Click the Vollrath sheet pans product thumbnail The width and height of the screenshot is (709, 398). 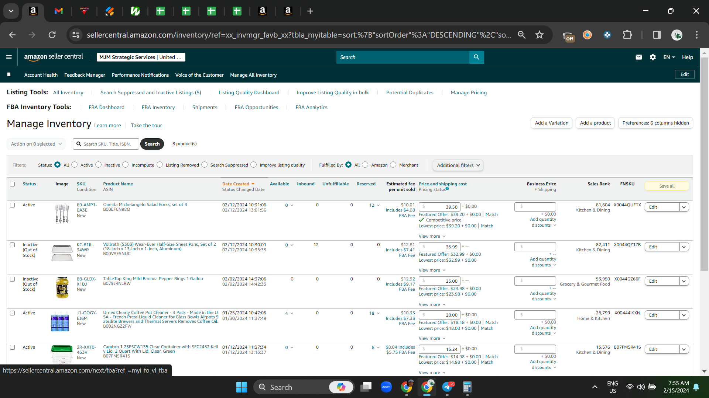62,253
